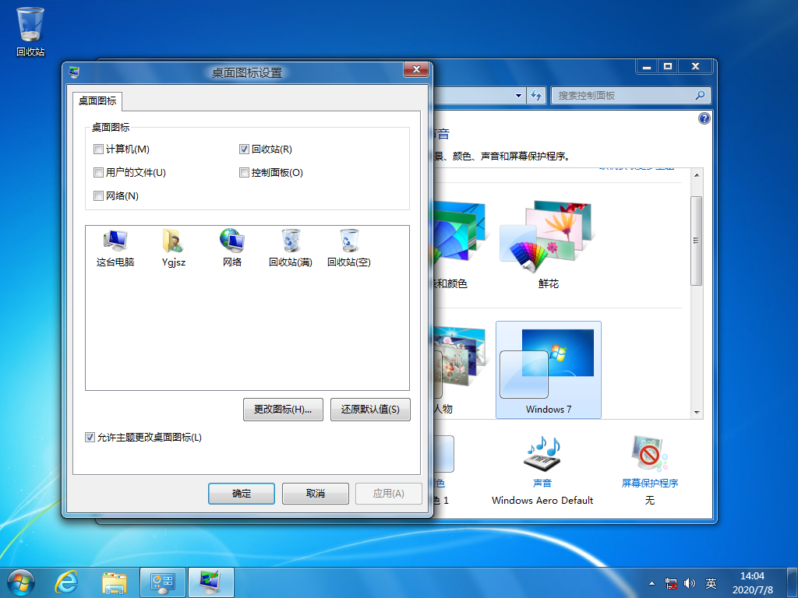
Task: Click the 确定 button
Action: 242,493
